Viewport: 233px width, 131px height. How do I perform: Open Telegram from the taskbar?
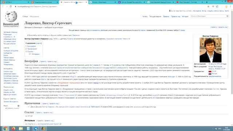pos(36,128)
